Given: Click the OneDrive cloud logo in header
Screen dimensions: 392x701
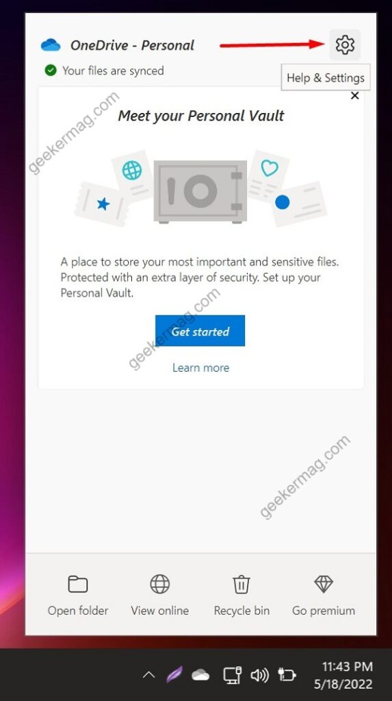Looking at the screenshot, I should (51, 45).
